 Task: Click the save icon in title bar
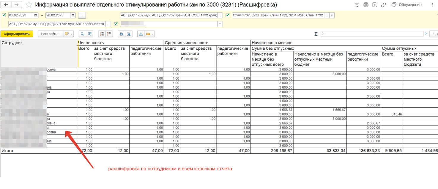click(357, 5)
